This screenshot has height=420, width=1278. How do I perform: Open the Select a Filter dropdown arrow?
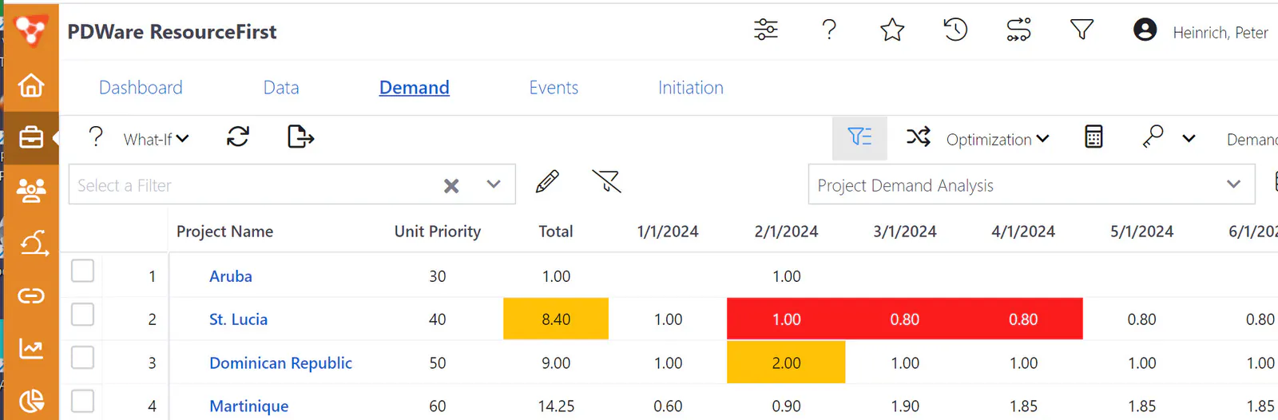point(494,184)
